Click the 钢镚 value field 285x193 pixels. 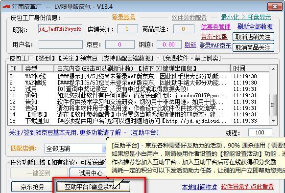[x=169, y=44]
